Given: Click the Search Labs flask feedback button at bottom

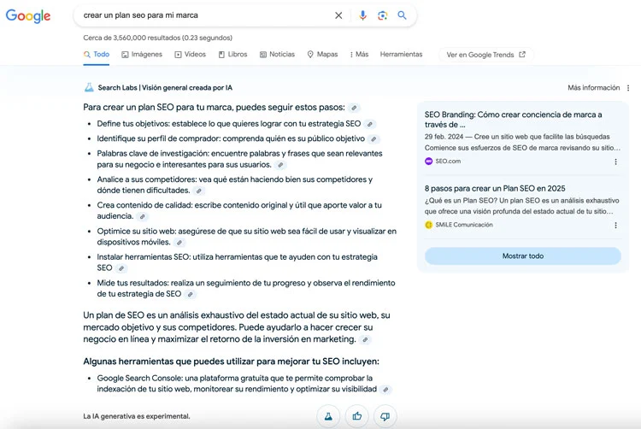Looking at the screenshot, I should pyautogui.click(x=328, y=416).
